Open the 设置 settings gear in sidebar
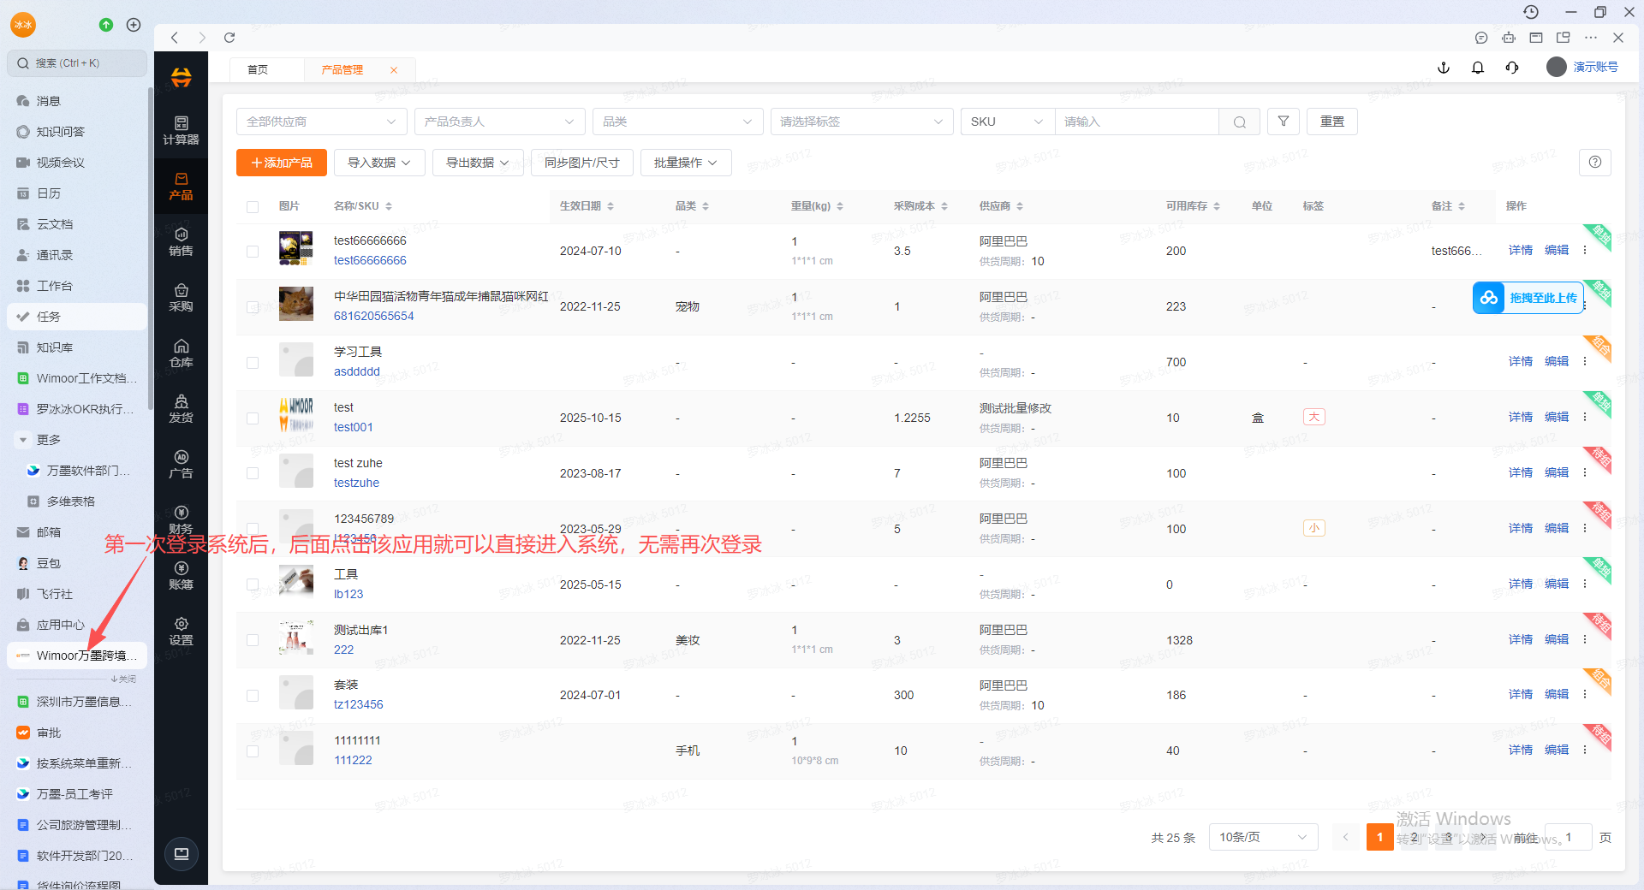The image size is (1644, 890). click(x=181, y=631)
